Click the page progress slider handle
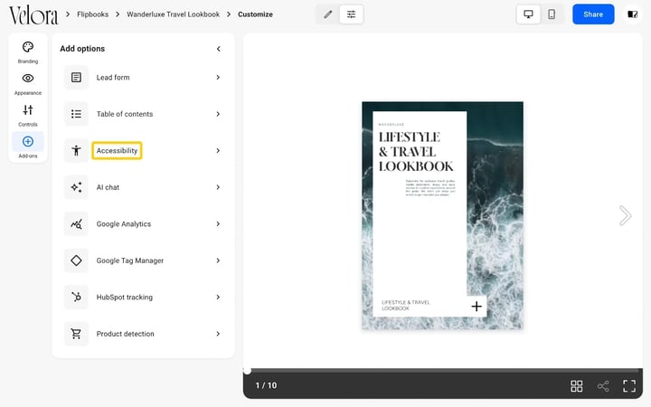Viewport: 651px width, 407px height. pos(247,371)
